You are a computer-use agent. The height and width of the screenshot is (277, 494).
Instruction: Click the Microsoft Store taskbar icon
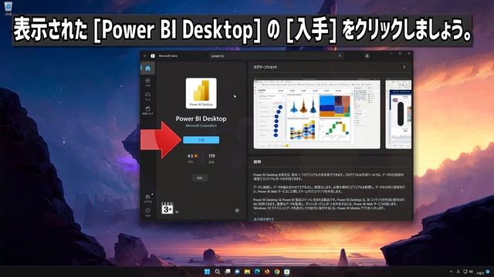[286, 272]
